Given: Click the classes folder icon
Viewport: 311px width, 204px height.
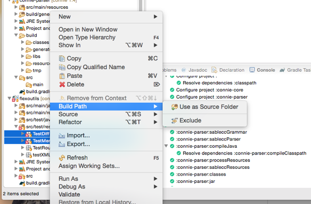Looking at the screenshot, I should point(29,42).
